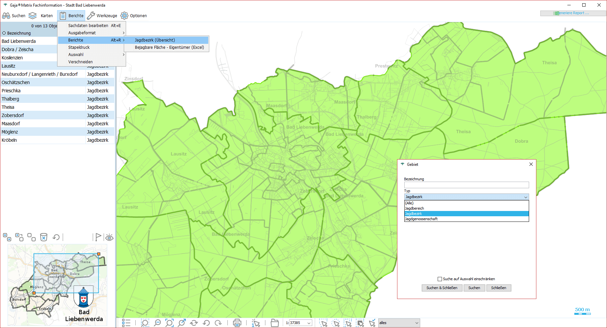This screenshot has height=328, width=607.
Task: Click the print icon in bottom toolbar
Action: pos(237,323)
